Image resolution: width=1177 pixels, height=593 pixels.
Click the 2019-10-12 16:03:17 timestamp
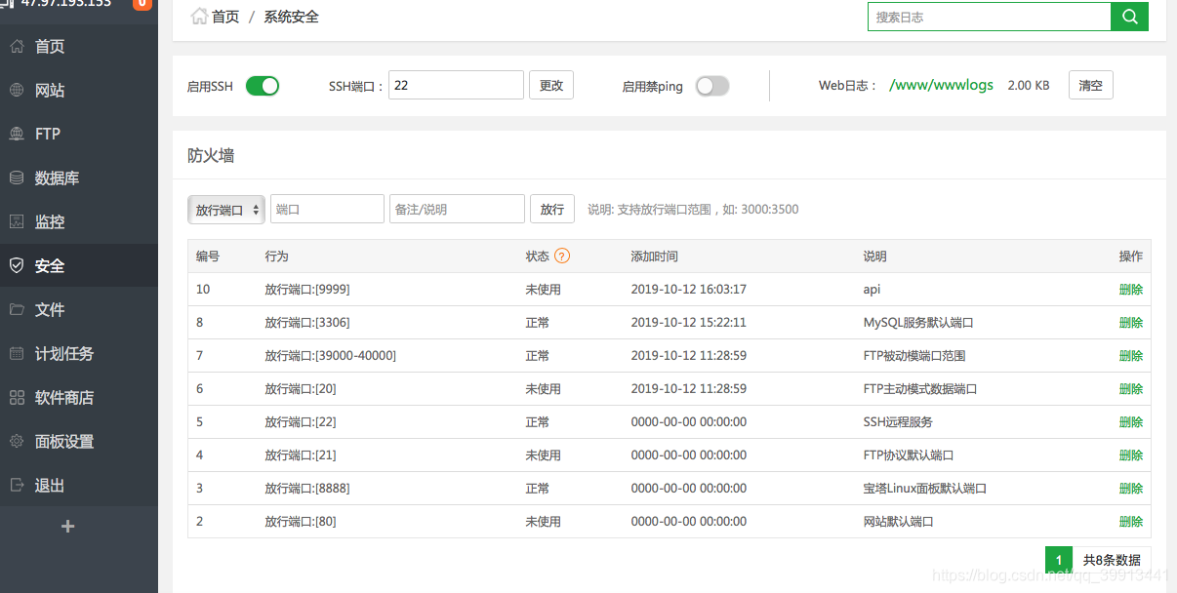[689, 290]
